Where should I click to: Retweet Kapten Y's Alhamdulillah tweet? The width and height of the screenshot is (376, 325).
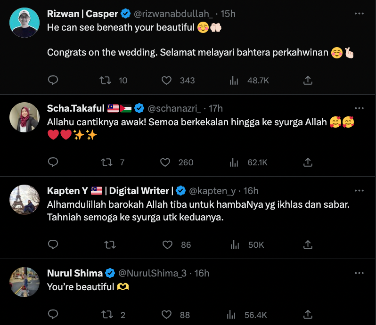[x=110, y=244]
